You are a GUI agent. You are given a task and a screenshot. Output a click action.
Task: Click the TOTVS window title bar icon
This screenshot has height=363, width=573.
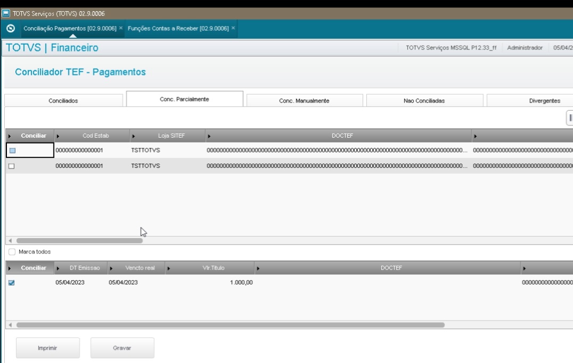[6, 13]
